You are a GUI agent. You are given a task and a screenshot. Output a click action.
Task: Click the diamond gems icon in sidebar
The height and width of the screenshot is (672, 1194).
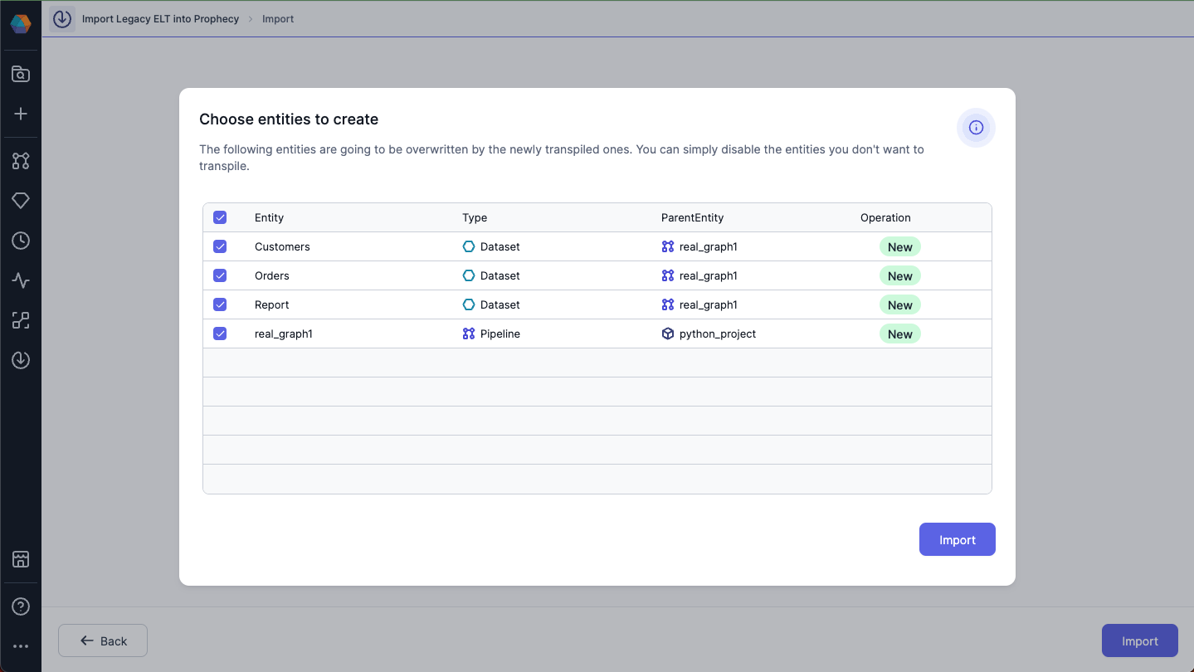21,201
